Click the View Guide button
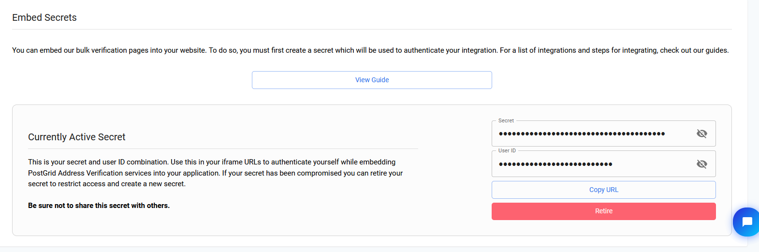 [x=372, y=80]
